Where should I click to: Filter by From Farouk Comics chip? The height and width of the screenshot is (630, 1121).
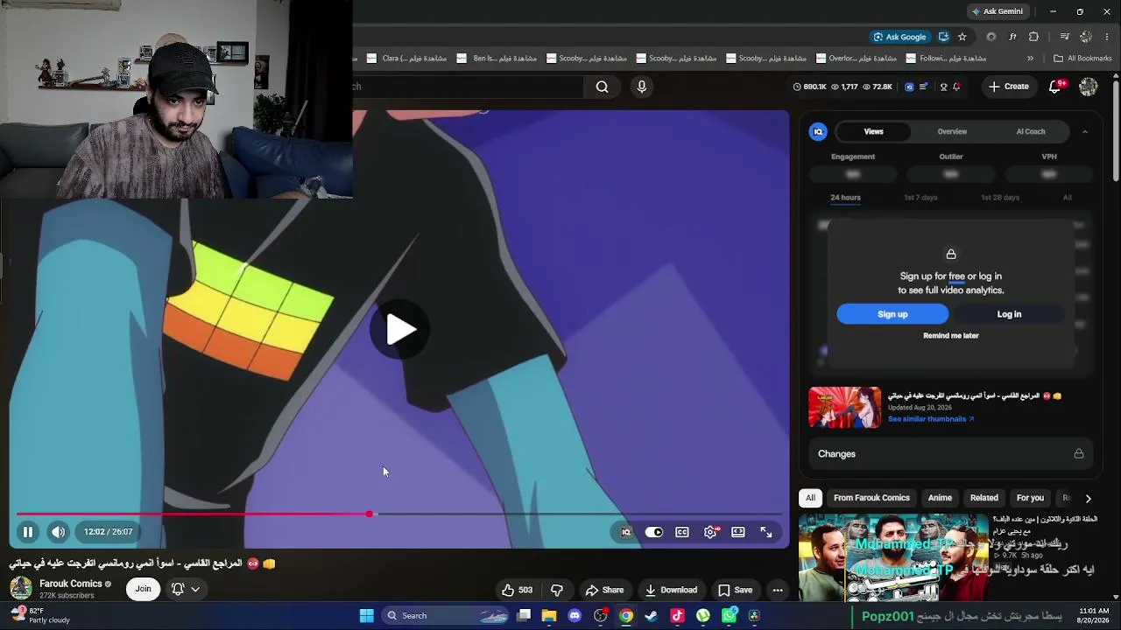click(871, 498)
